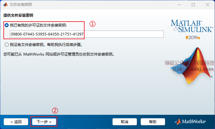Click the MathWorks 网站 description sentence

59,54
